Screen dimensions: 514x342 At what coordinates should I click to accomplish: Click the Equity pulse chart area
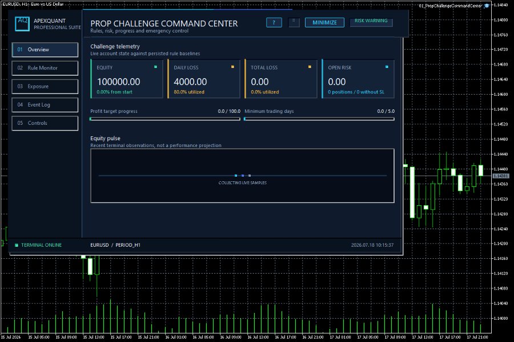[x=242, y=176]
